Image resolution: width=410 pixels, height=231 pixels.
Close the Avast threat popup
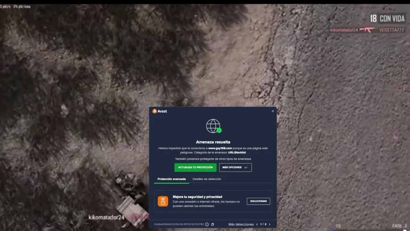[x=273, y=111]
